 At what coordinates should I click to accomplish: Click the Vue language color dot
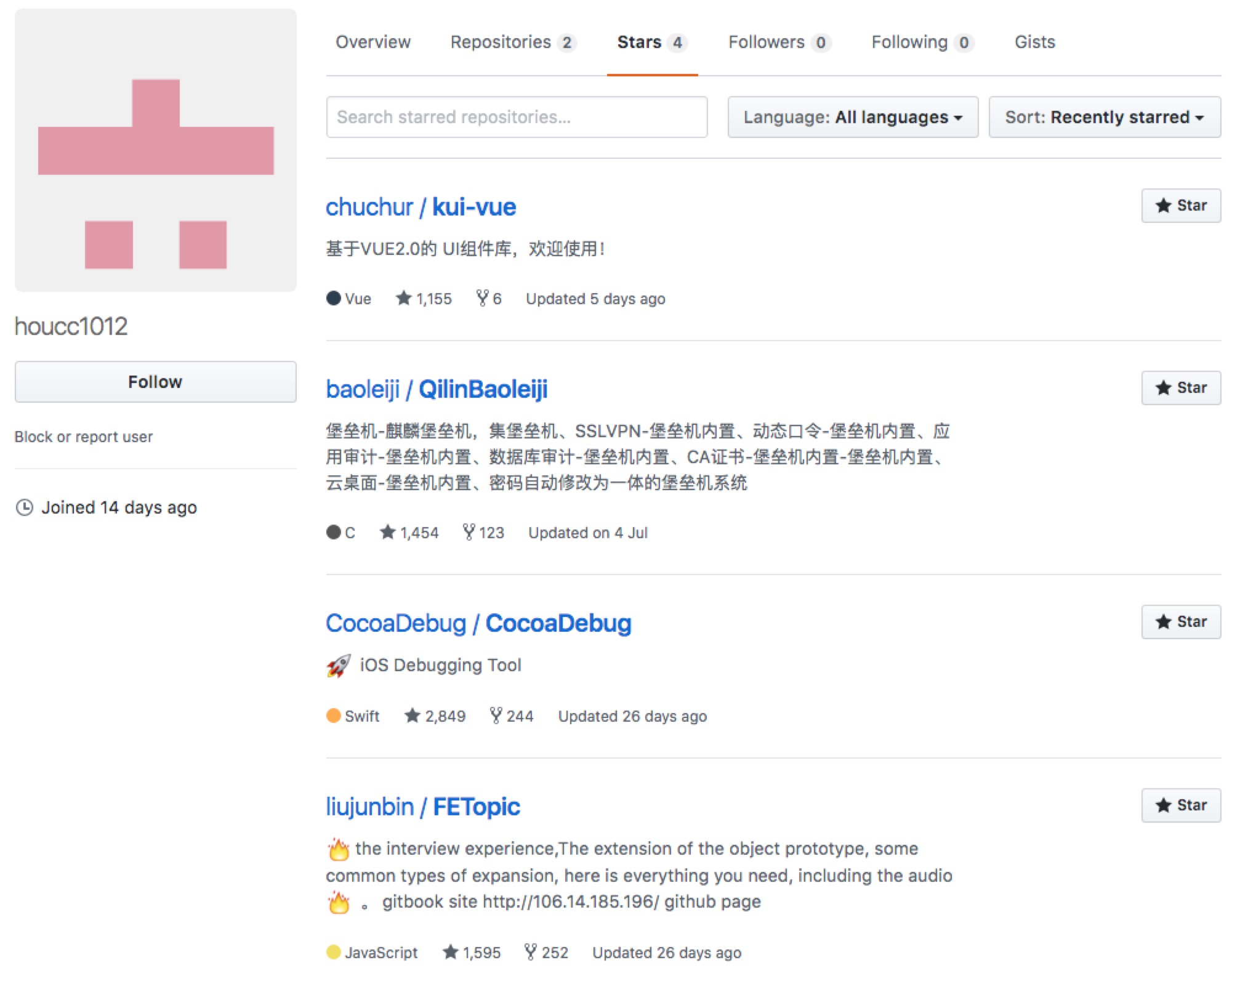coord(334,299)
